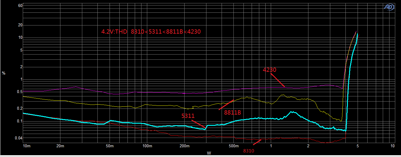Viewport: 401px width, 157px height.
Task: Select the 500m tick on the X axis
Action: (233, 146)
